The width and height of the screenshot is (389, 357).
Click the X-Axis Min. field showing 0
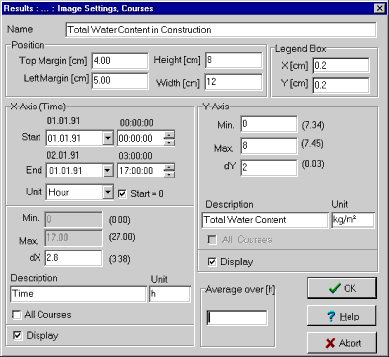pyautogui.click(x=73, y=219)
